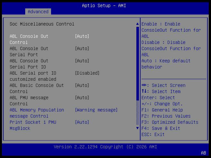Open ABL Console Out Serial Port value

tap(82, 48)
